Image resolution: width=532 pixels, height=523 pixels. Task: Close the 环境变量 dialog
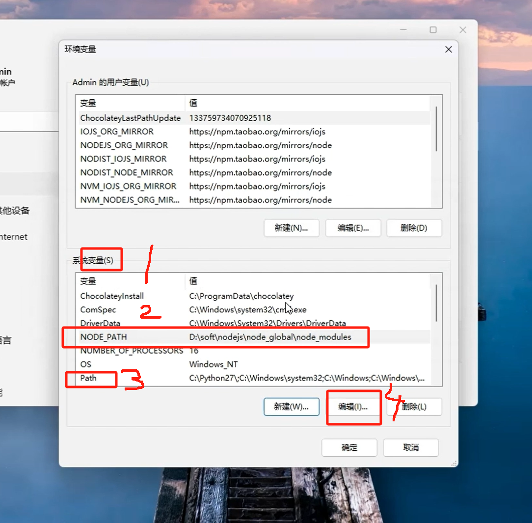point(448,50)
